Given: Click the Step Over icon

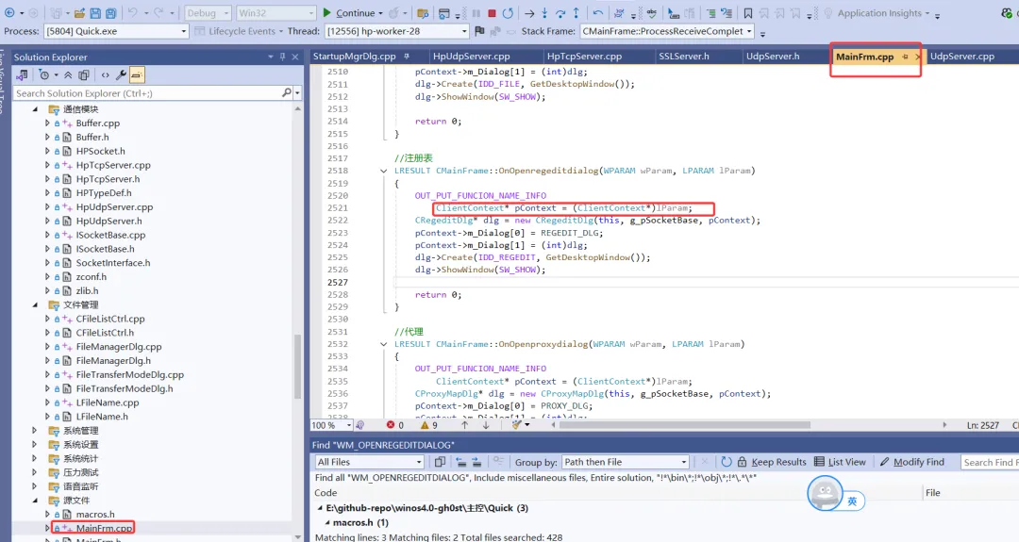Looking at the screenshot, I should pyautogui.click(x=560, y=13).
